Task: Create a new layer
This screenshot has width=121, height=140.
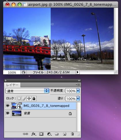Action: click(65, 134)
